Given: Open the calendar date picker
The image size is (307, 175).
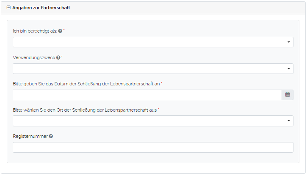Looking at the screenshot, I should pyautogui.click(x=288, y=95).
